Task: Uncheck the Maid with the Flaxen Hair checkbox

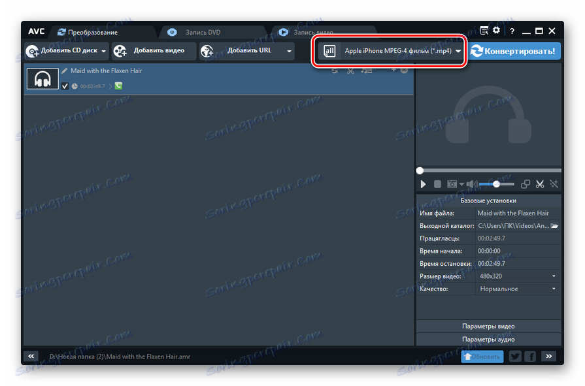Action: [x=65, y=86]
